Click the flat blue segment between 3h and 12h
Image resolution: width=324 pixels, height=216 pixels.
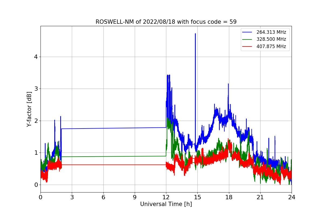click(113, 128)
